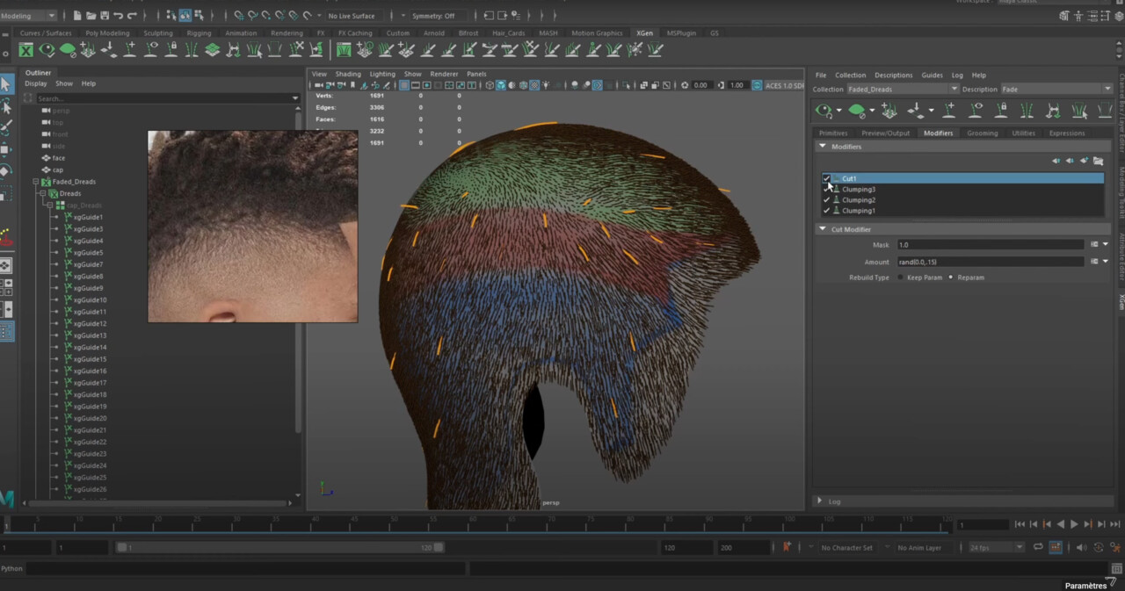Toggle the Cut1 modifier checkbox
Screen dimensions: 1125x591
tap(826, 178)
